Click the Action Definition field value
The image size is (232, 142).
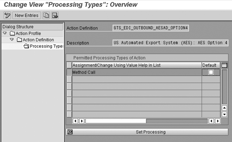151,28
